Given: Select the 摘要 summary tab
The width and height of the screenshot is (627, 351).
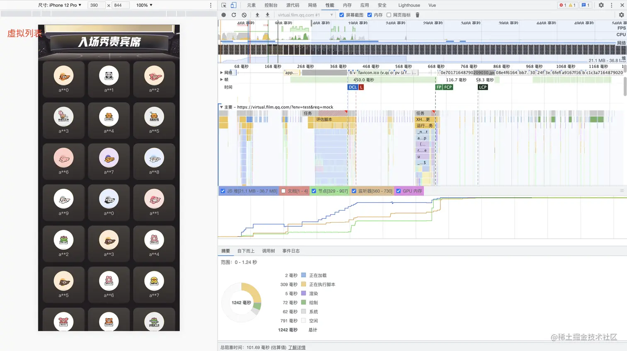Looking at the screenshot, I should [x=226, y=251].
